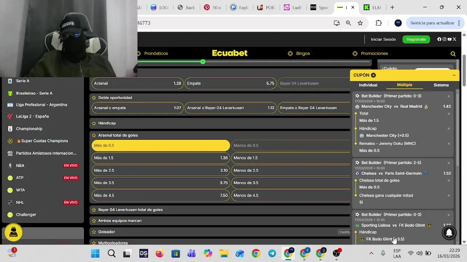Screen dimensions: 467x262
Task: Open File Explorer from taskbar
Action: point(224,254)
